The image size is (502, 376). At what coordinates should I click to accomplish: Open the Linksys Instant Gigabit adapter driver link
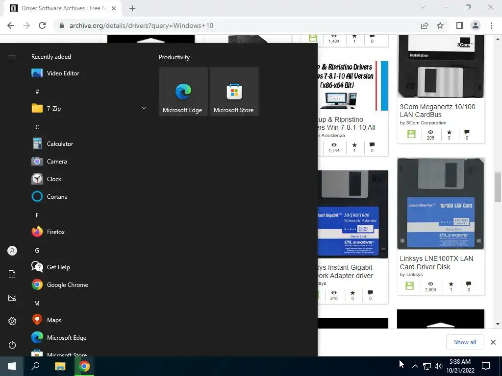click(346, 271)
